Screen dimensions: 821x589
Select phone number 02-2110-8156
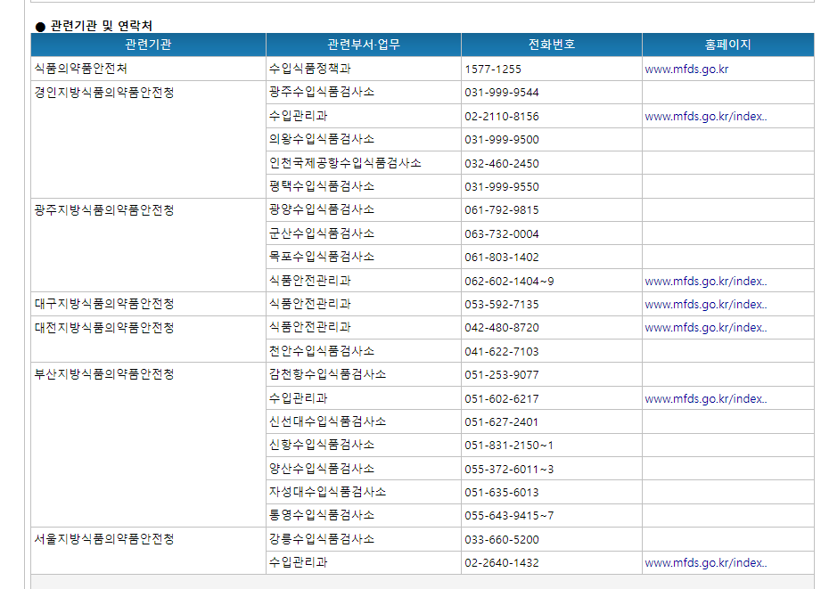[x=502, y=116]
